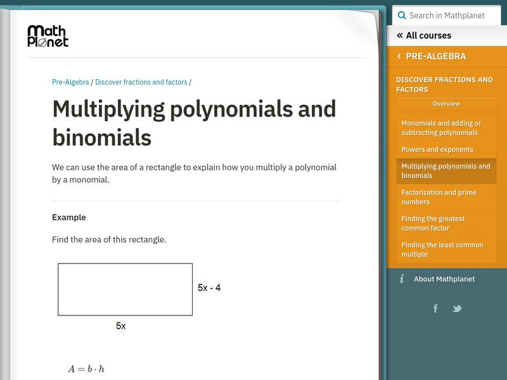Click the info icon beside About Mathplanet

point(401,279)
